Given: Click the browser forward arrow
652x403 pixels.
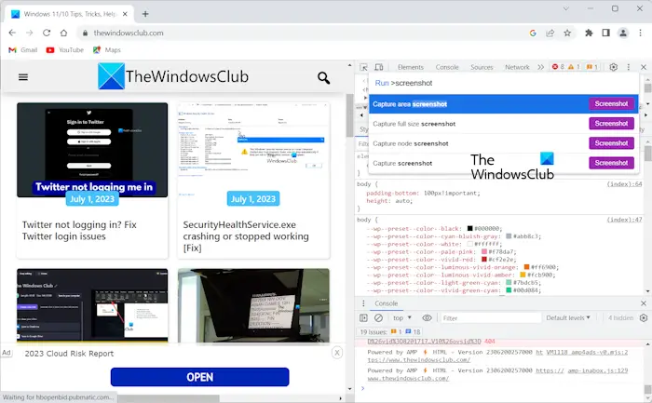Looking at the screenshot, I should [29, 33].
